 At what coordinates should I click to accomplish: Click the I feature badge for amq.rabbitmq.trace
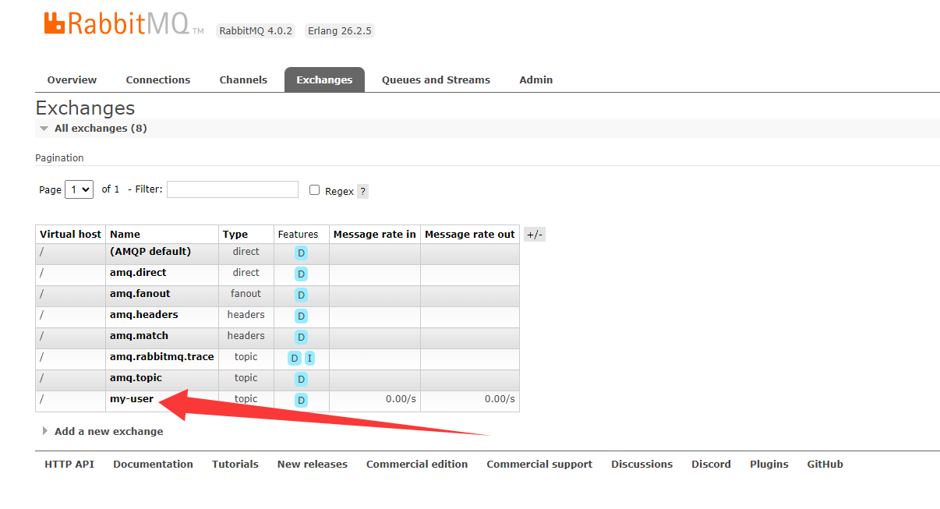(309, 359)
